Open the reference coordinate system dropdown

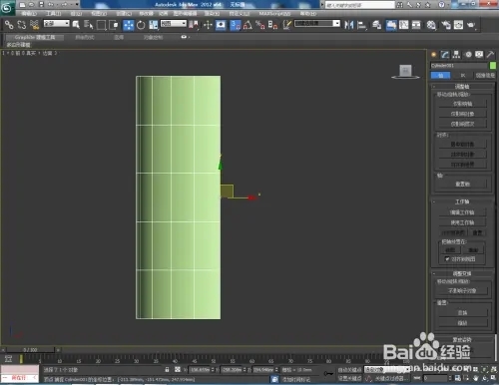click(174, 24)
